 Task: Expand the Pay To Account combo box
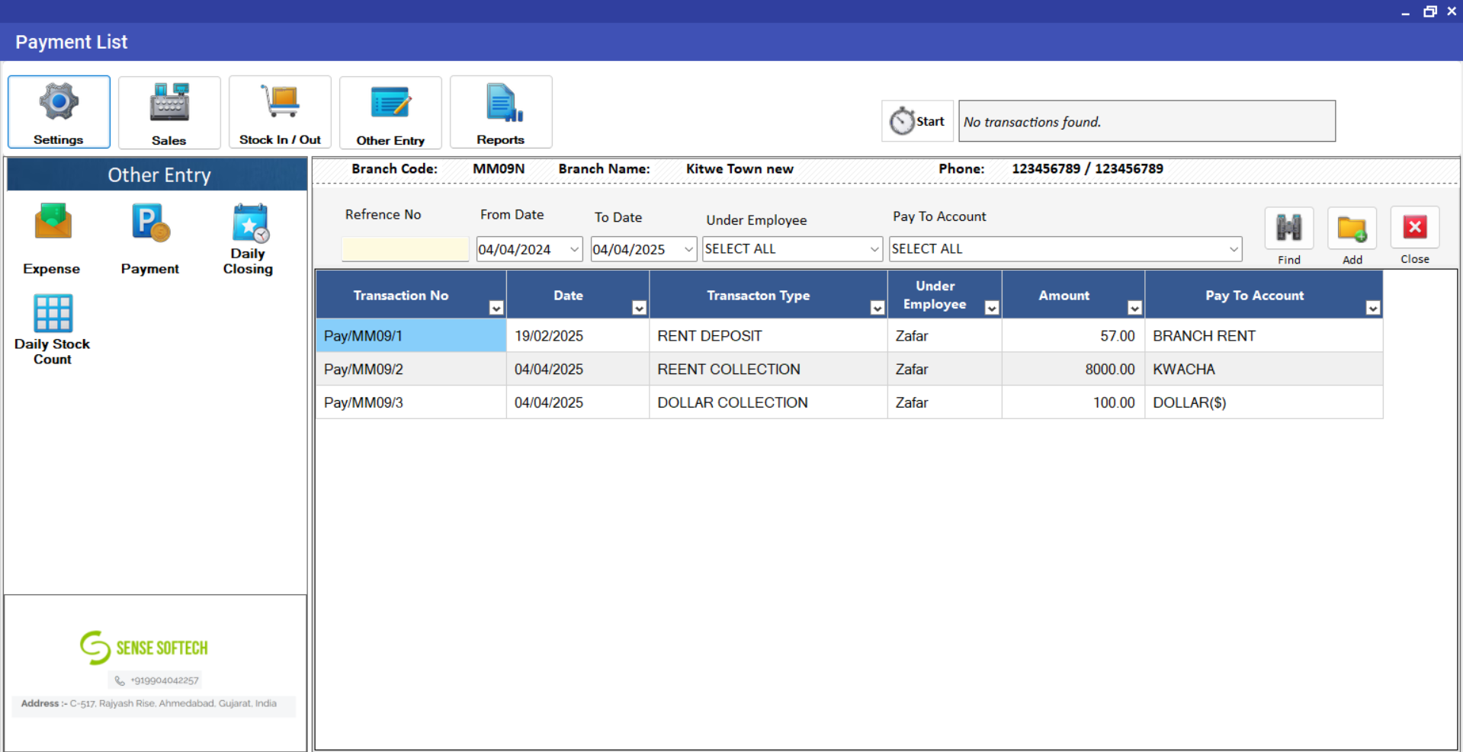pyautogui.click(x=1234, y=249)
